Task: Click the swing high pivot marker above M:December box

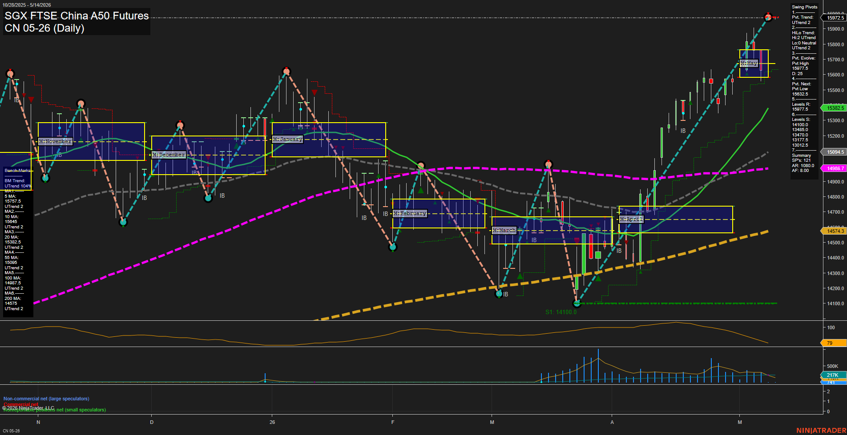Action: 180,125
